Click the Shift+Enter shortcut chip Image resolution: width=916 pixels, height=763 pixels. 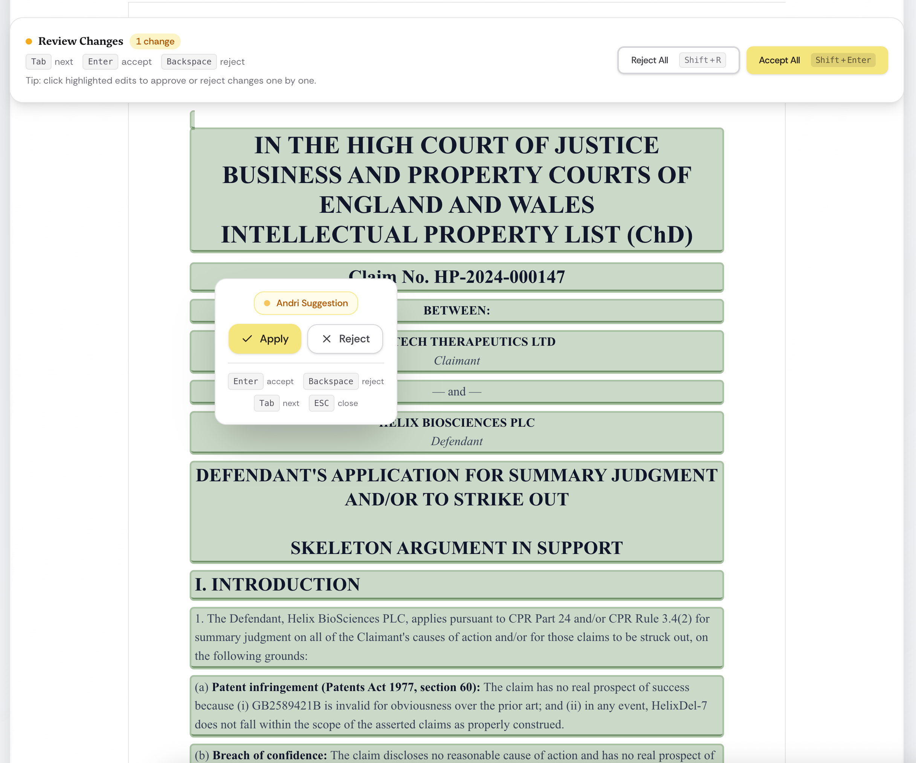[843, 60]
